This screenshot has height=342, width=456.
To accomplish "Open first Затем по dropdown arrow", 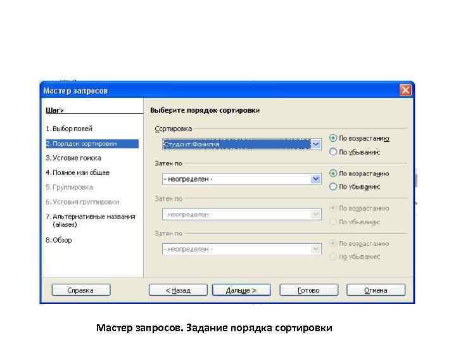I will click(315, 179).
